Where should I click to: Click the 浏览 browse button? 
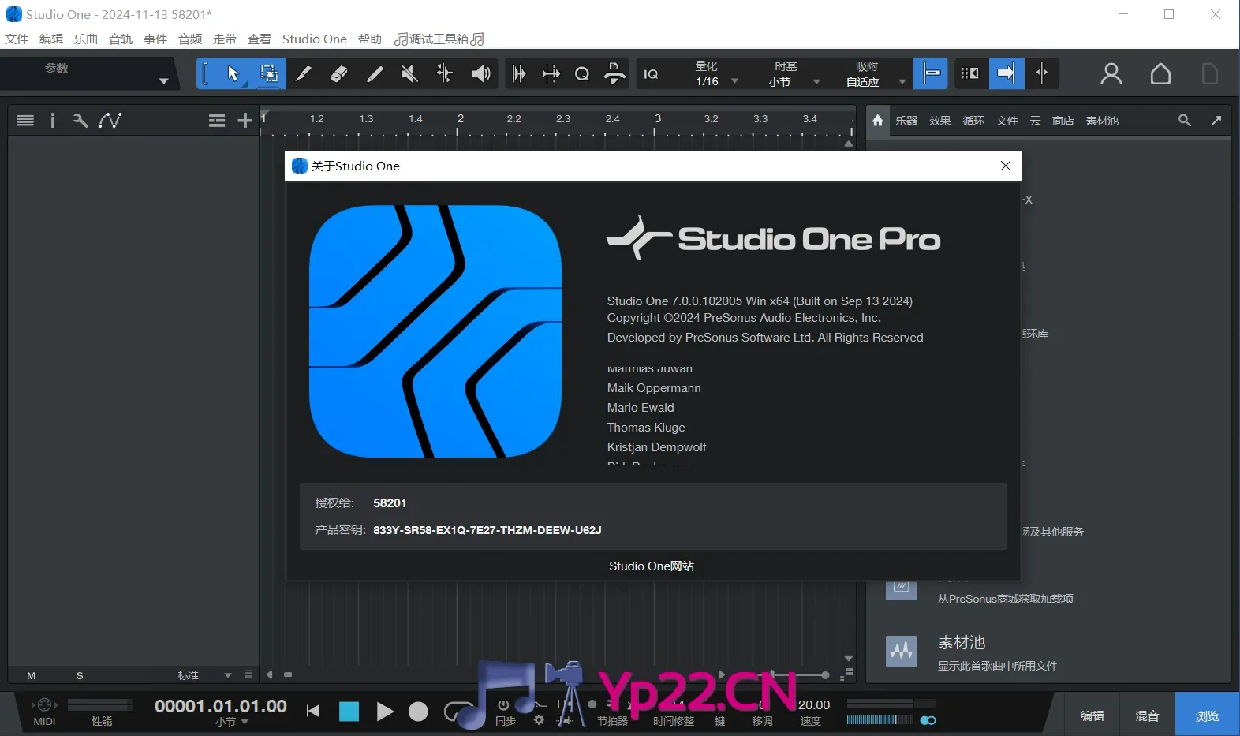pos(1207,715)
